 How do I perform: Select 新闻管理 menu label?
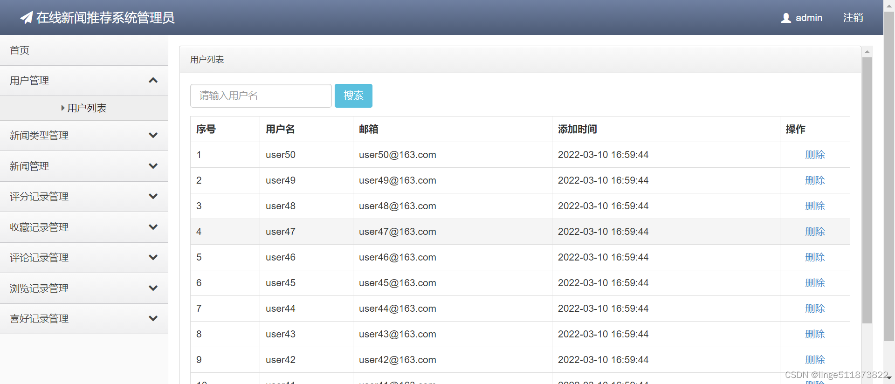click(x=29, y=166)
